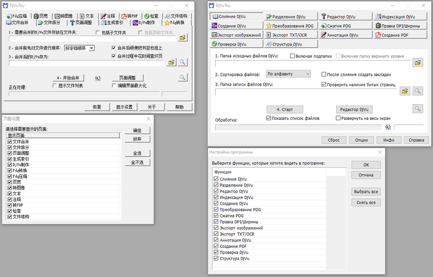Select Преобразование PDG tab
Image resolution: width=433 pixels, height=277 pixels.
click(x=291, y=26)
